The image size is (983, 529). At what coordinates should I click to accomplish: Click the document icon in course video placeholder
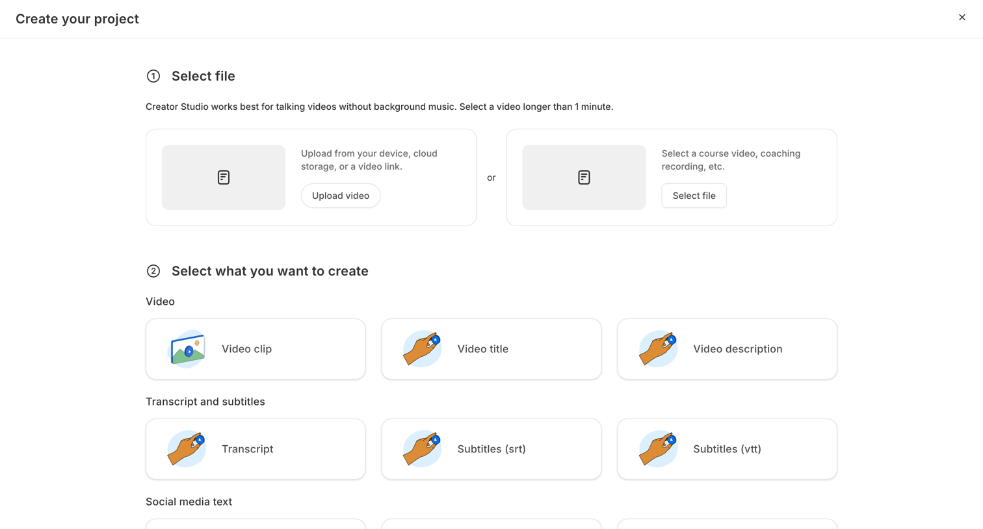coord(584,177)
